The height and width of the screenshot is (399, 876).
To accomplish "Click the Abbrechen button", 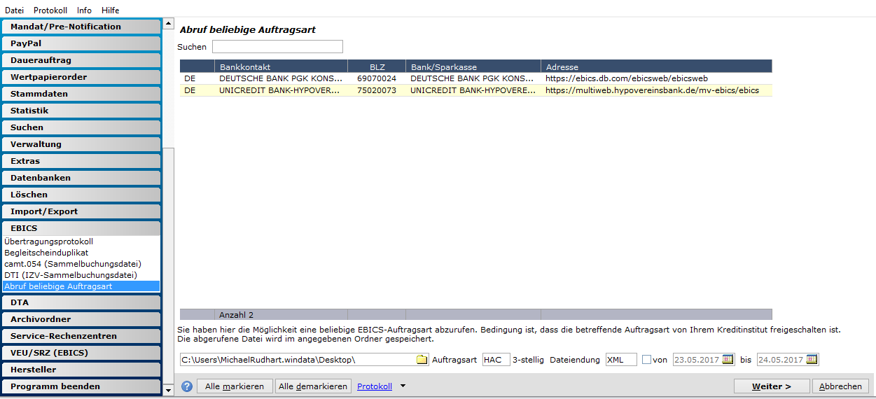I will pos(841,386).
